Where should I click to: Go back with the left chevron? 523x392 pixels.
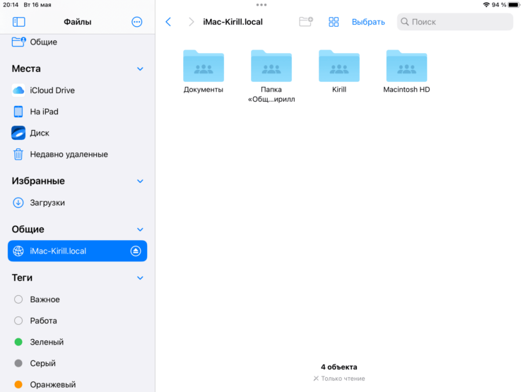tap(168, 22)
